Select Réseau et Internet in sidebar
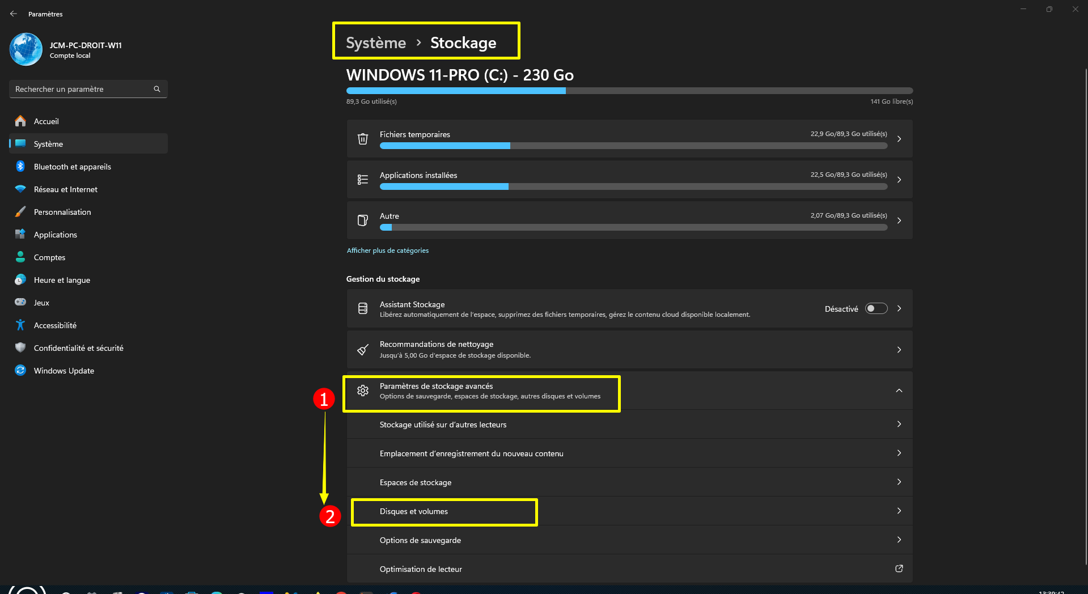This screenshot has height=594, width=1088. [65, 189]
